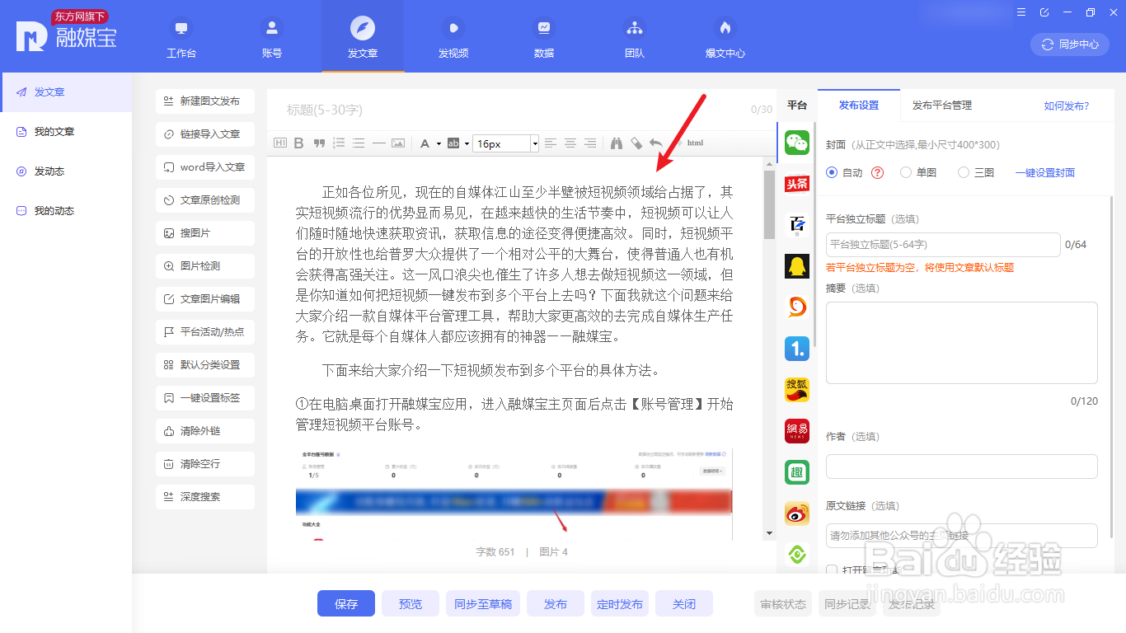Click the cover help question mark icon
Viewport: 1126px width, 633px height.
click(877, 172)
